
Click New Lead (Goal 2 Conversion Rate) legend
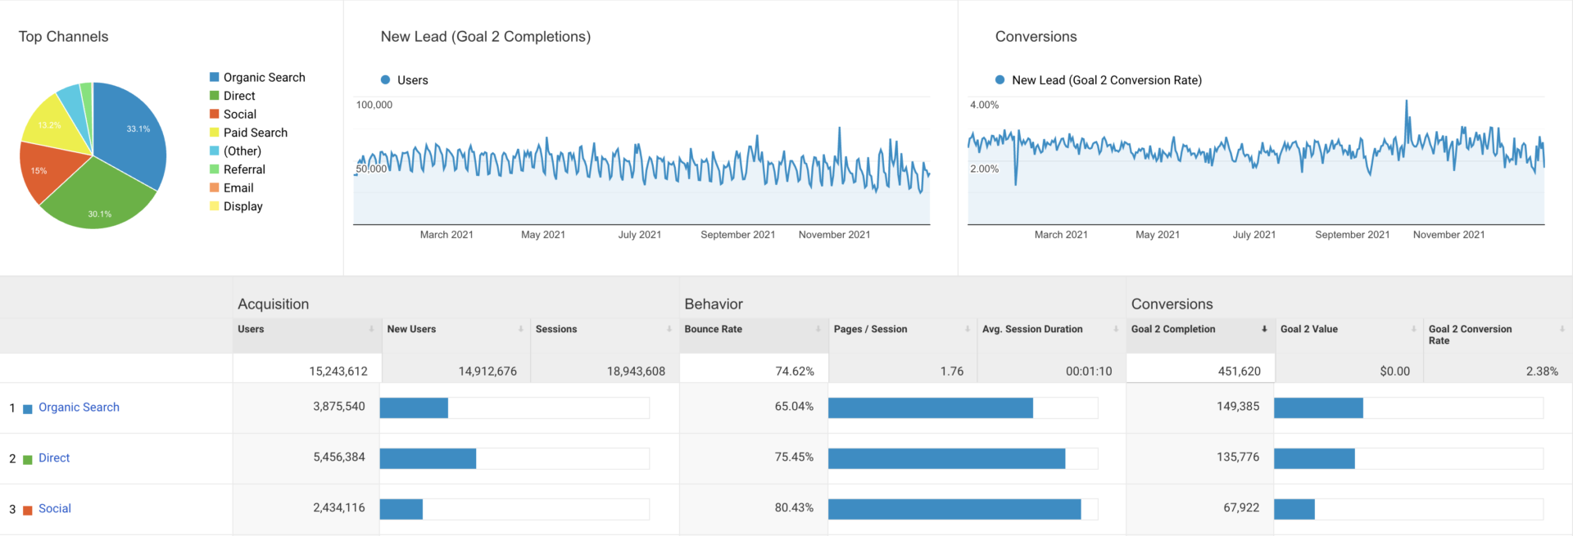tap(1106, 80)
